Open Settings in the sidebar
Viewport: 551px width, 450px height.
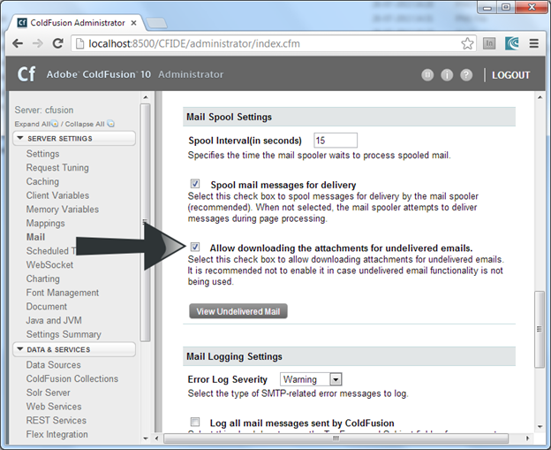[x=43, y=154]
